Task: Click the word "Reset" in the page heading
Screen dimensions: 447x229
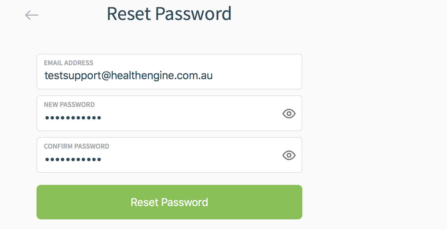Action: tap(129, 14)
